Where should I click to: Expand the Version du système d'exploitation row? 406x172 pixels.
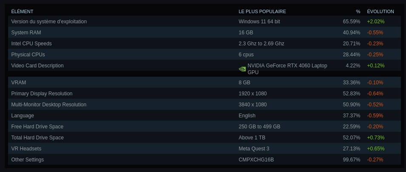pyautogui.click(x=49, y=22)
